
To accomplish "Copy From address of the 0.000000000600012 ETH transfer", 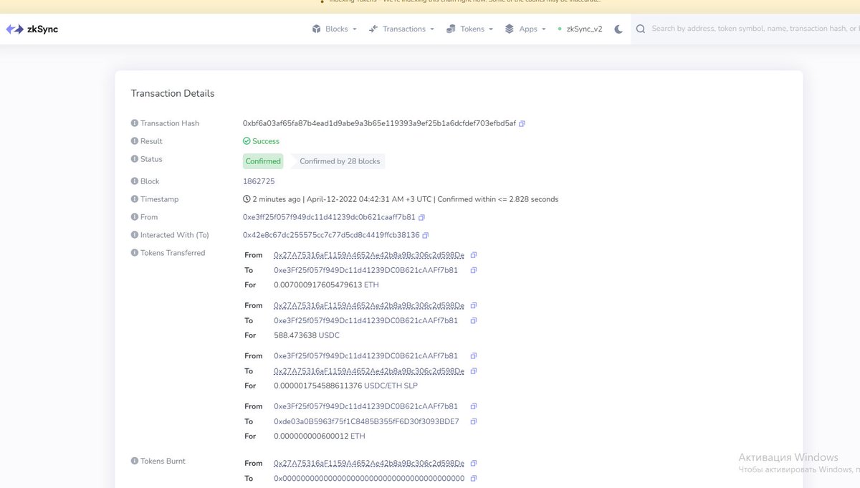I will click(x=473, y=406).
